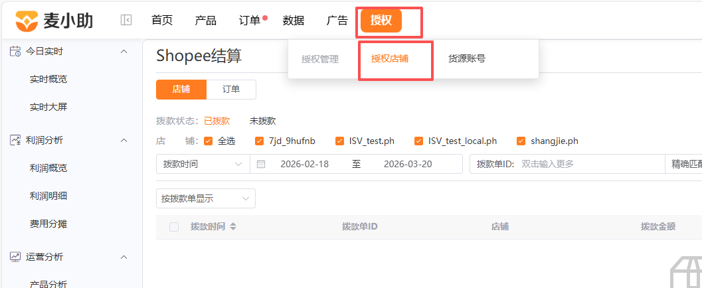The image size is (702, 288).
Task: Go to the 首页 menu
Action: pyautogui.click(x=162, y=20)
